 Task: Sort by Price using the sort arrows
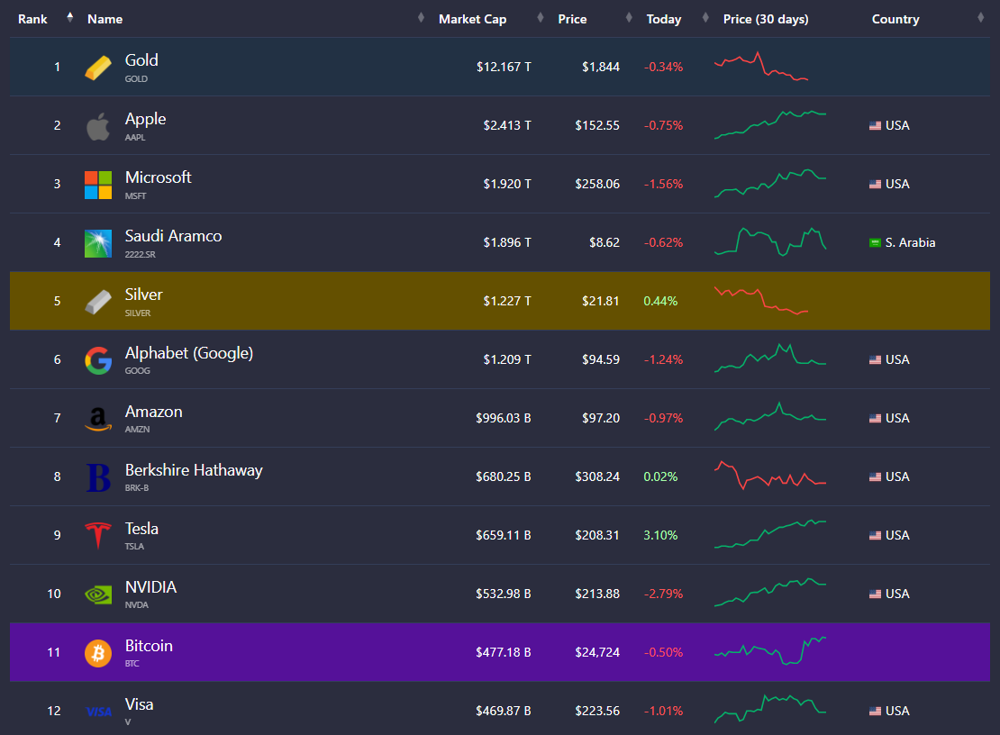[630, 18]
